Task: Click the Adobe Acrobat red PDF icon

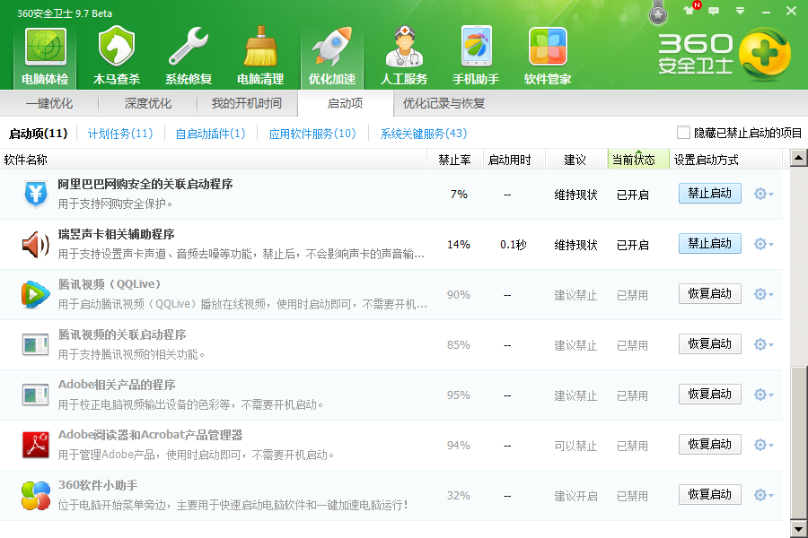Action: pyautogui.click(x=36, y=445)
